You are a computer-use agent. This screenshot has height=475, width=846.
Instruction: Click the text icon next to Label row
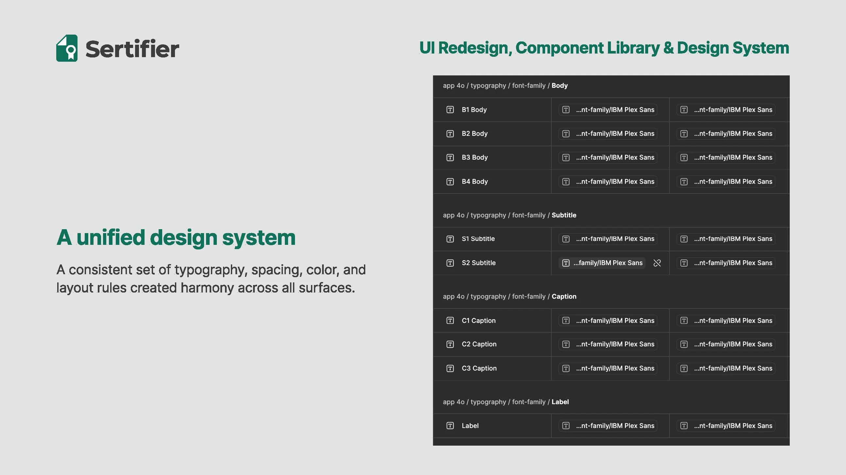pyautogui.click(x=450, y=425)
